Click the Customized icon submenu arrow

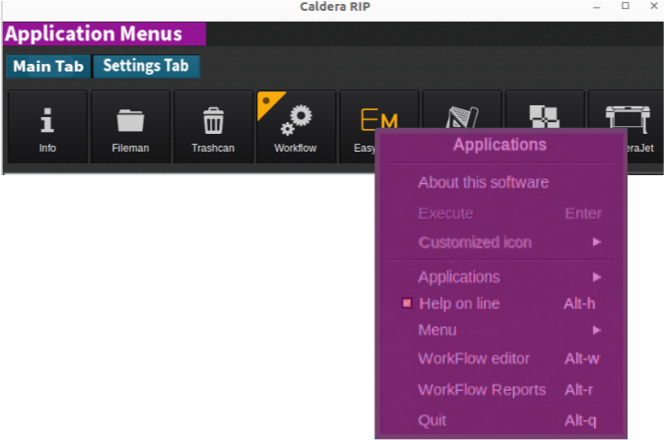597,242
